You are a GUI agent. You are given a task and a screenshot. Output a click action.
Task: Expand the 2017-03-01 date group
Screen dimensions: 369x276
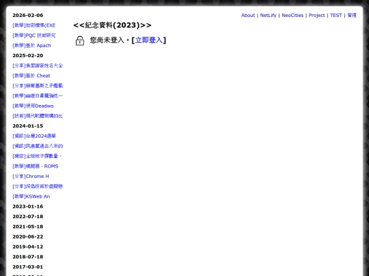[x=28, y=267]
